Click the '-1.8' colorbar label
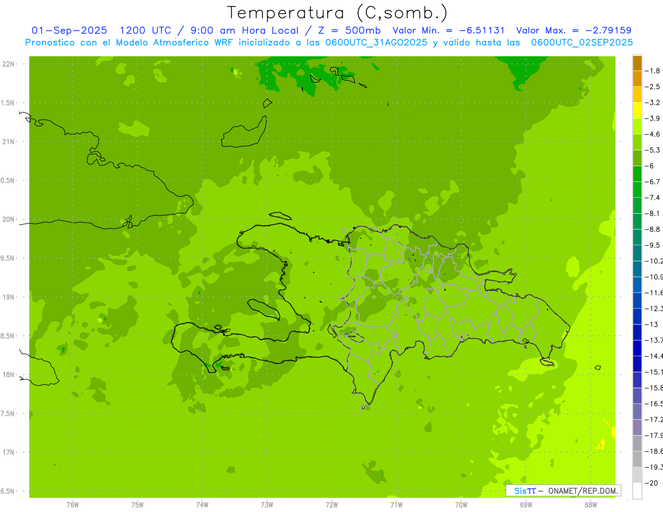The image size is (663, 512). tap(653, 71)
